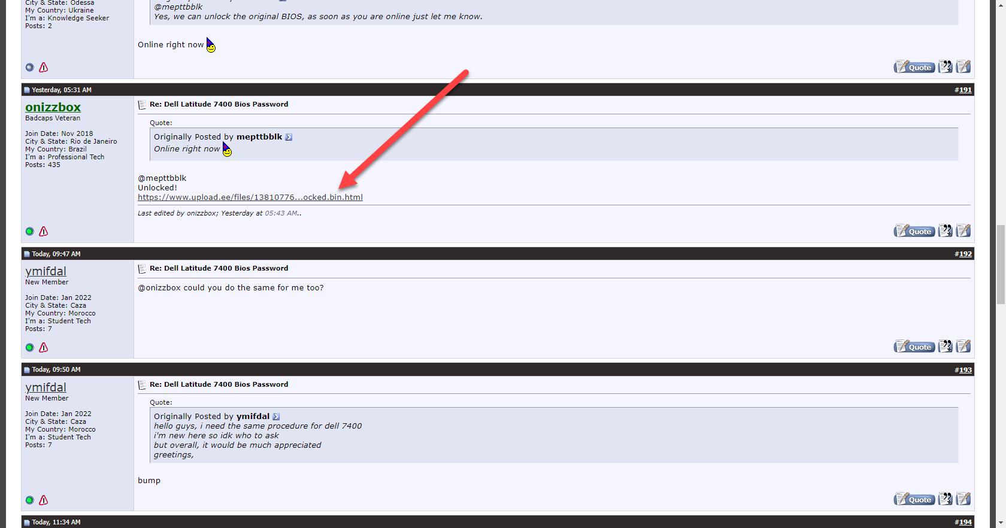
Task: Click report post icon in post #193
Action: pyautogui.click(x=44, y=500)
